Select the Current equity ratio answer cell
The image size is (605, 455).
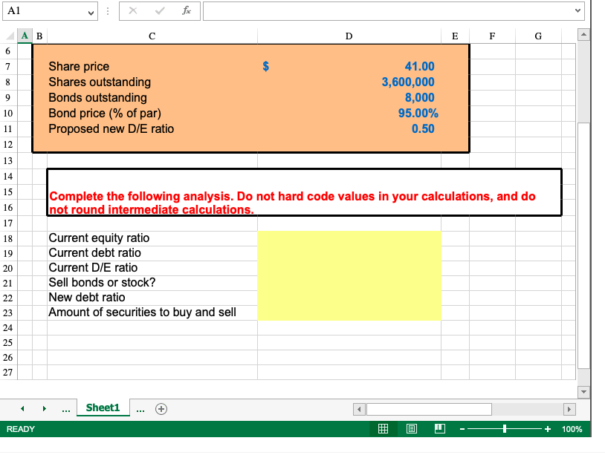(x=349, y=238)
